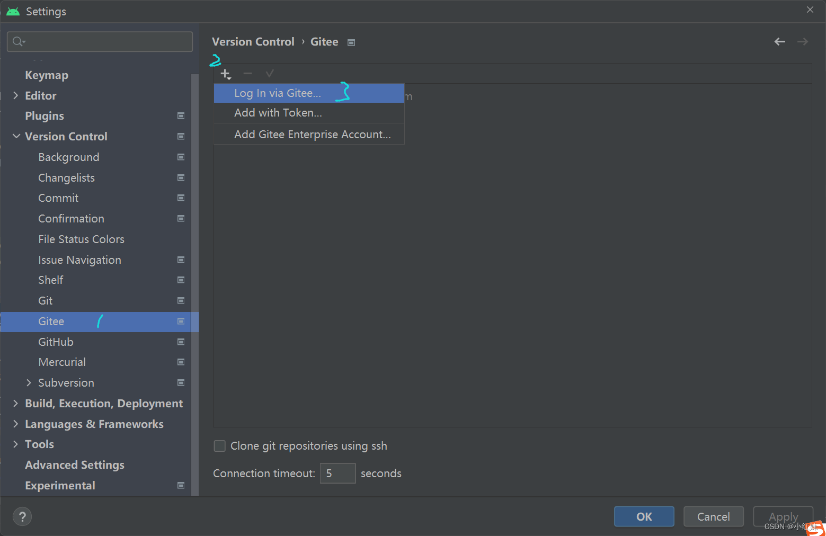Click the project icon on GitHub row
The height and width of the screenshot is (536, 826).
tap(181, 342)
